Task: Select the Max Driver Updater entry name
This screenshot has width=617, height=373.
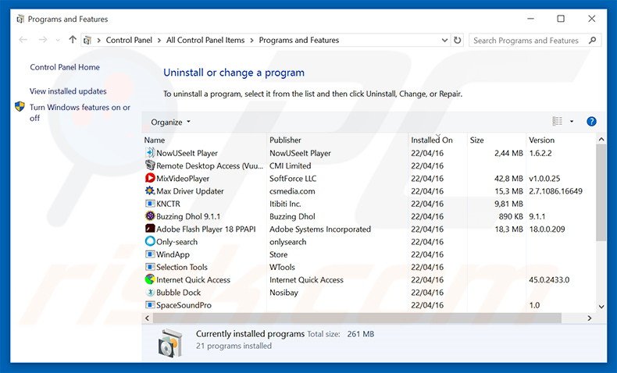Action: (x=190, y=191)
